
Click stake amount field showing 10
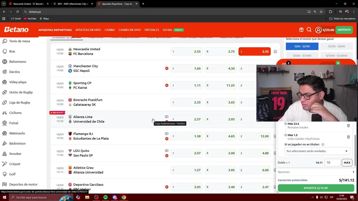pyautogui.click(x=333, y=162)
